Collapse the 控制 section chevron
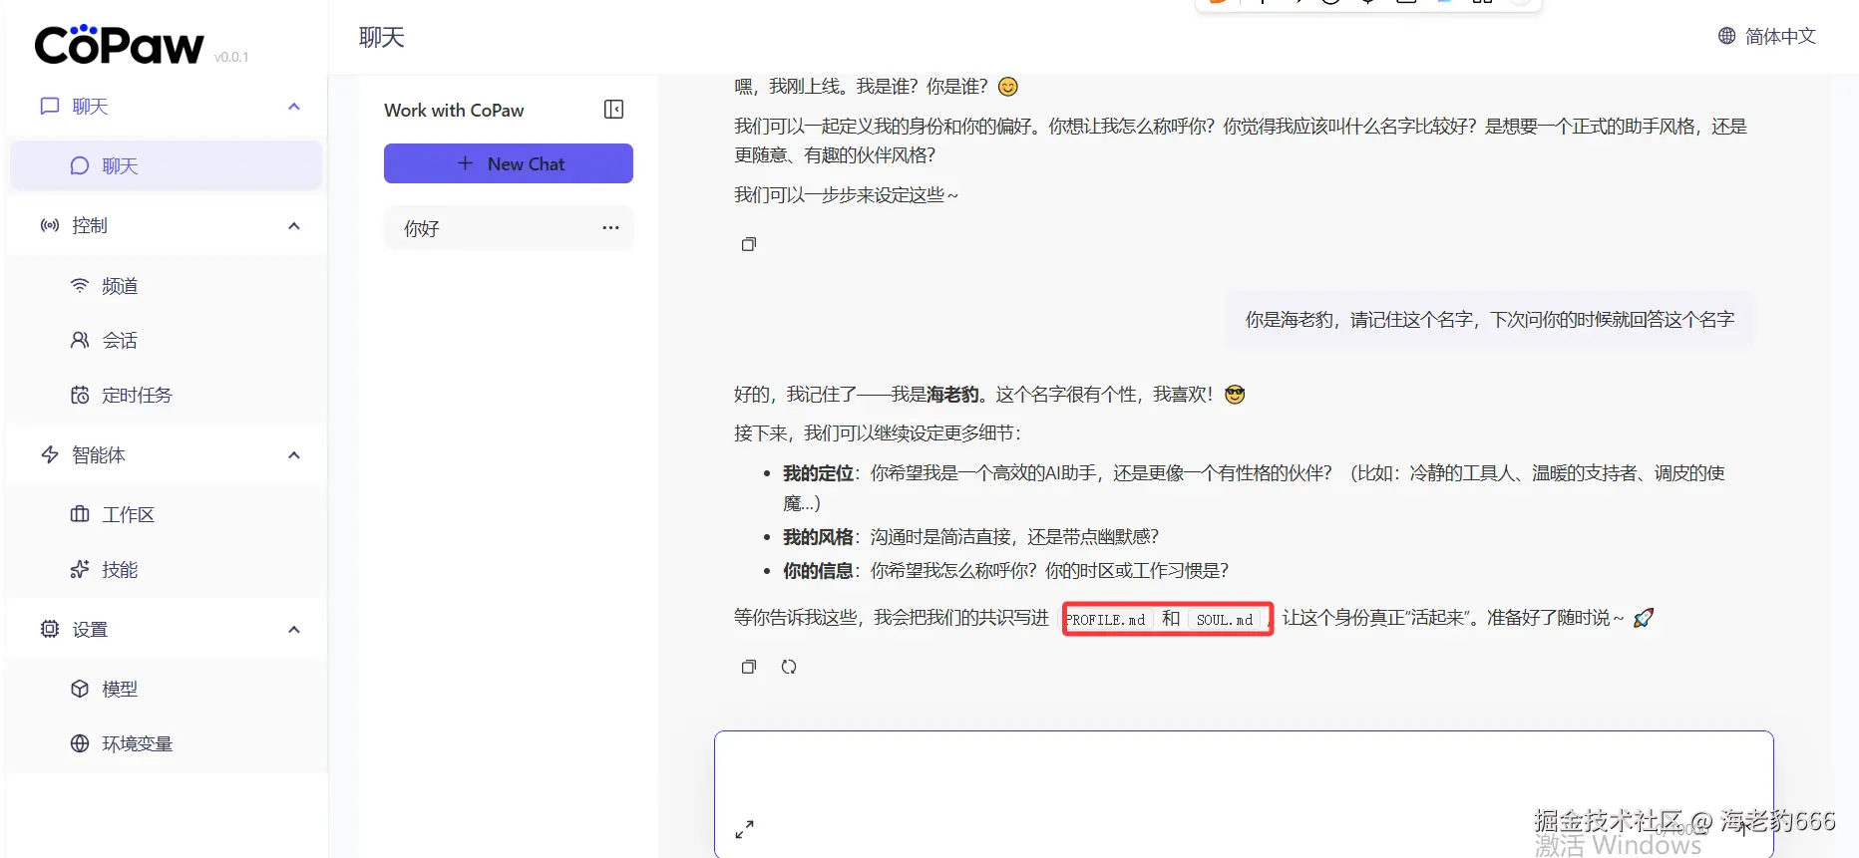Viewport: 1859px width, 858px height. [x=294, y=226]
